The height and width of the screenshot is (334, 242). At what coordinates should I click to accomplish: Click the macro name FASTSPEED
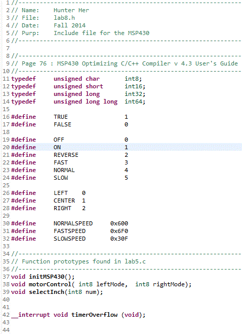tap(69, 231)
